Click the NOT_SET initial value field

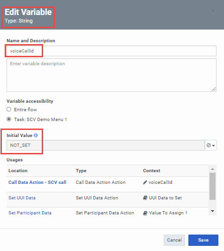tap(106, 145)
